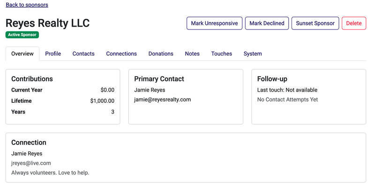Image resolution: width=375 pixels, height=187 pixels.
Task: Open the Connections tab
Action: [121, 54]
